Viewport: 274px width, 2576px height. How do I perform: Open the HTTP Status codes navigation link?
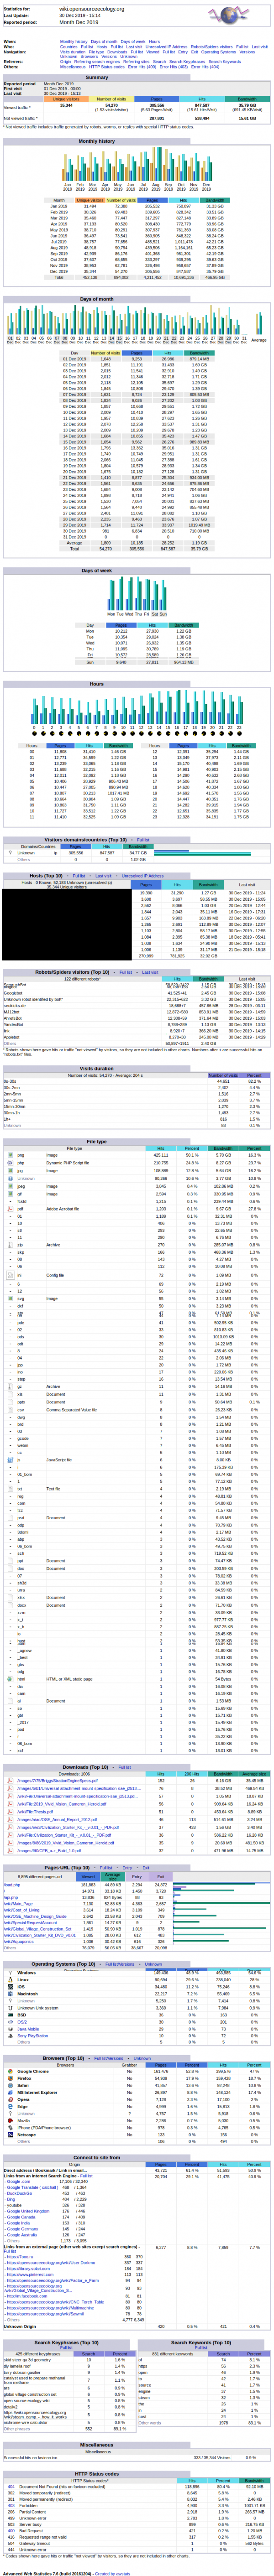[x=106, y=67]
